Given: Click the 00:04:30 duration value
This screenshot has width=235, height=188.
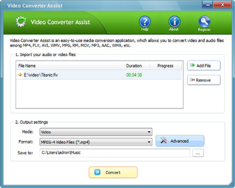Looking at the screenshot, I should point(134,75).
